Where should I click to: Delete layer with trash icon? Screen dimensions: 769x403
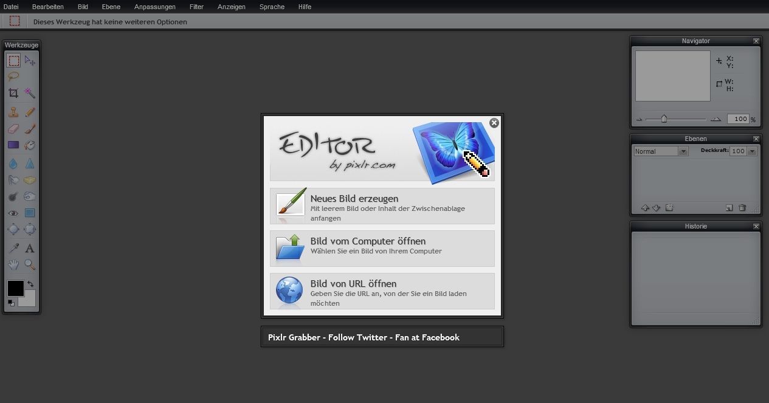[742, 208]
